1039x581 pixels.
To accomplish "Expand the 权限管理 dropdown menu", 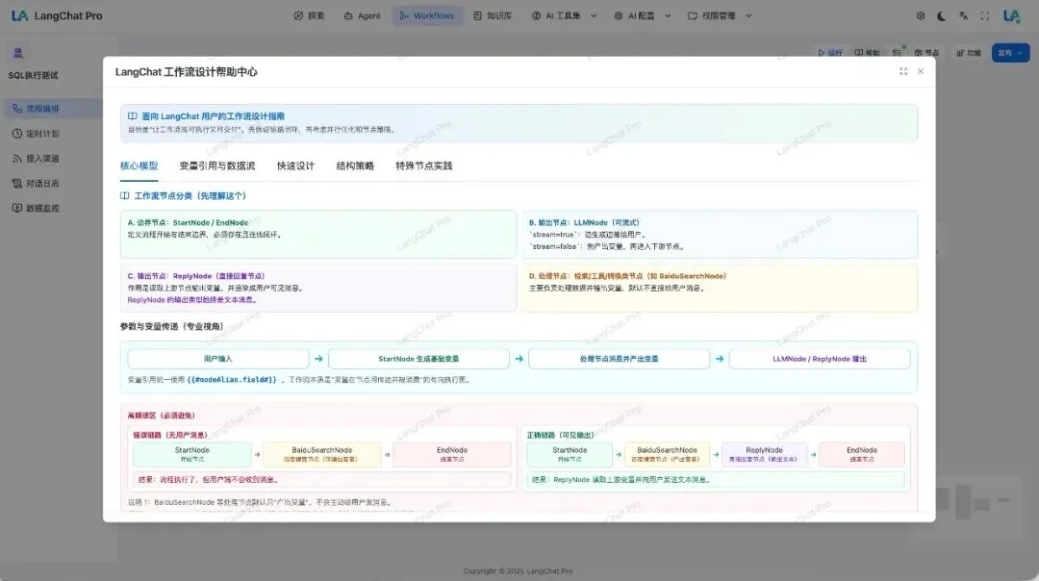I will [x=720, y=15].
